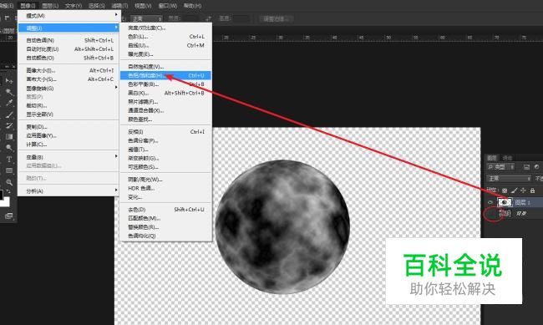The height and width of the screenshot is (325, 543).
Task: Open the 类型 layer filter dropdown
Action: pyautogui.click(x=501, y=167)
